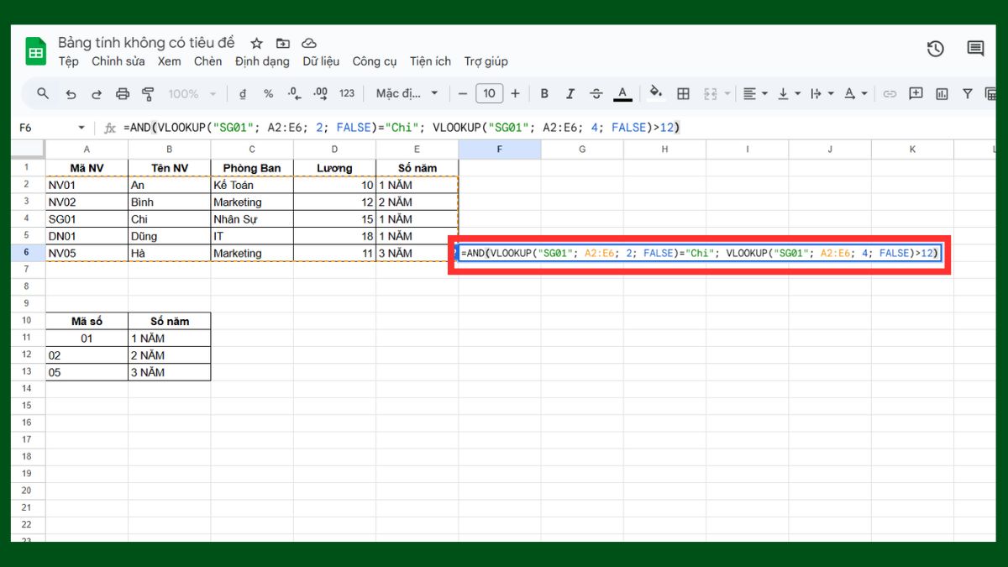Open version history clock icon
1008x567 pixels.
click(935, 49)
